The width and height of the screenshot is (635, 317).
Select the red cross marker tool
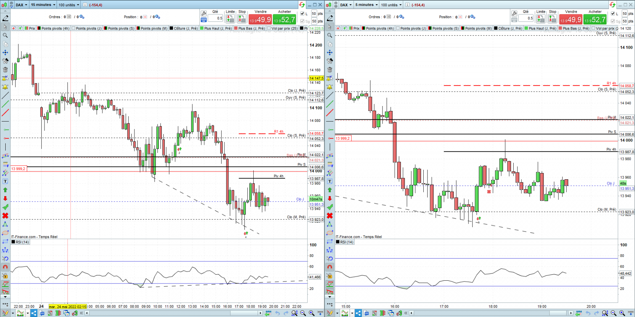(x=5, y=216)
